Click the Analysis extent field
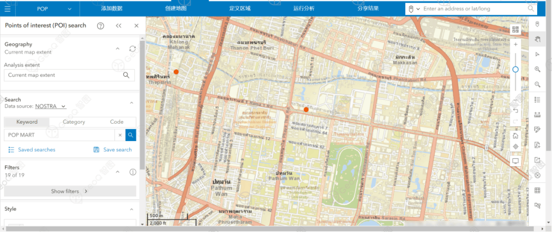Viewport: 552px width, 232px height. (70, 75)
